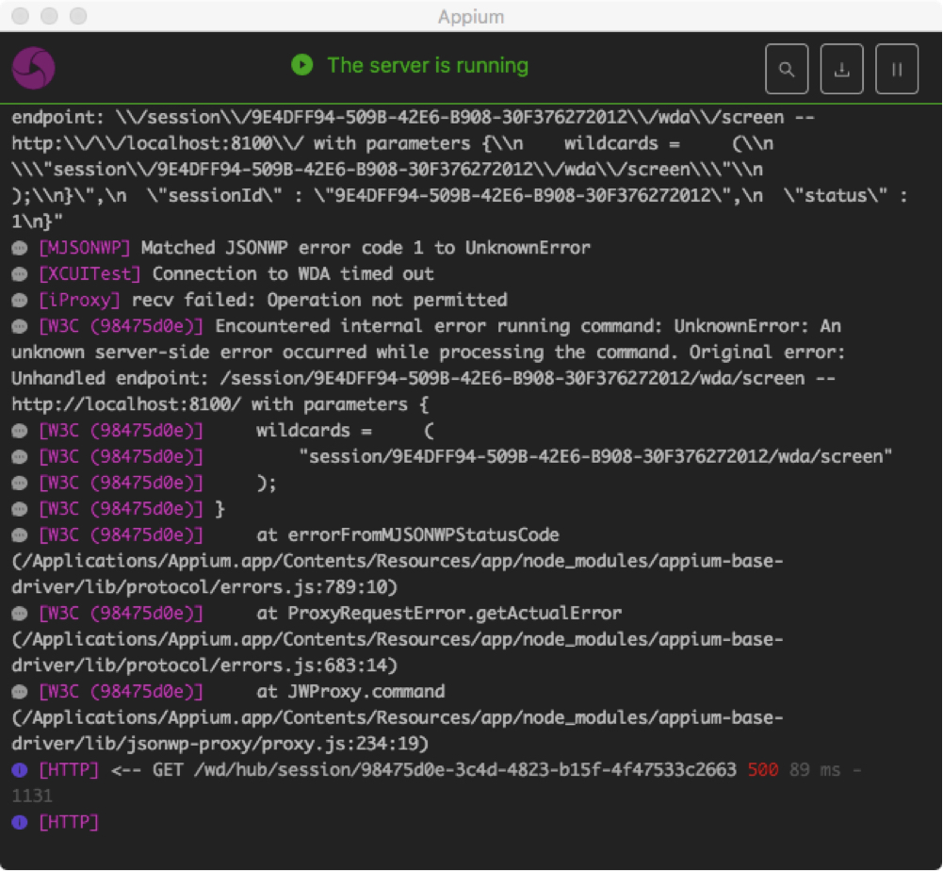The image size is (943, 871).
Task: Click the Appium window title
Action: (x=471, y=16)
